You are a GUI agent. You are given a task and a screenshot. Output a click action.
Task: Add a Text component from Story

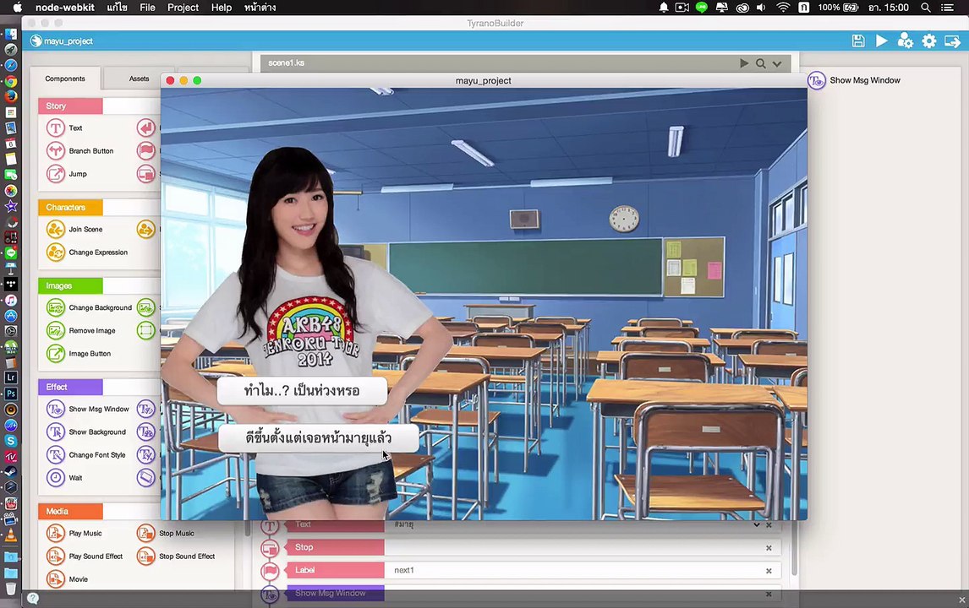[64, 128]
